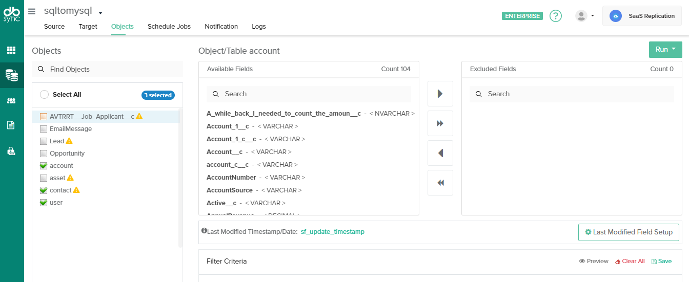Move all fields to excluded with double arrow
Viewport: 689px width, 282px height.
click(x=440, y=123)
